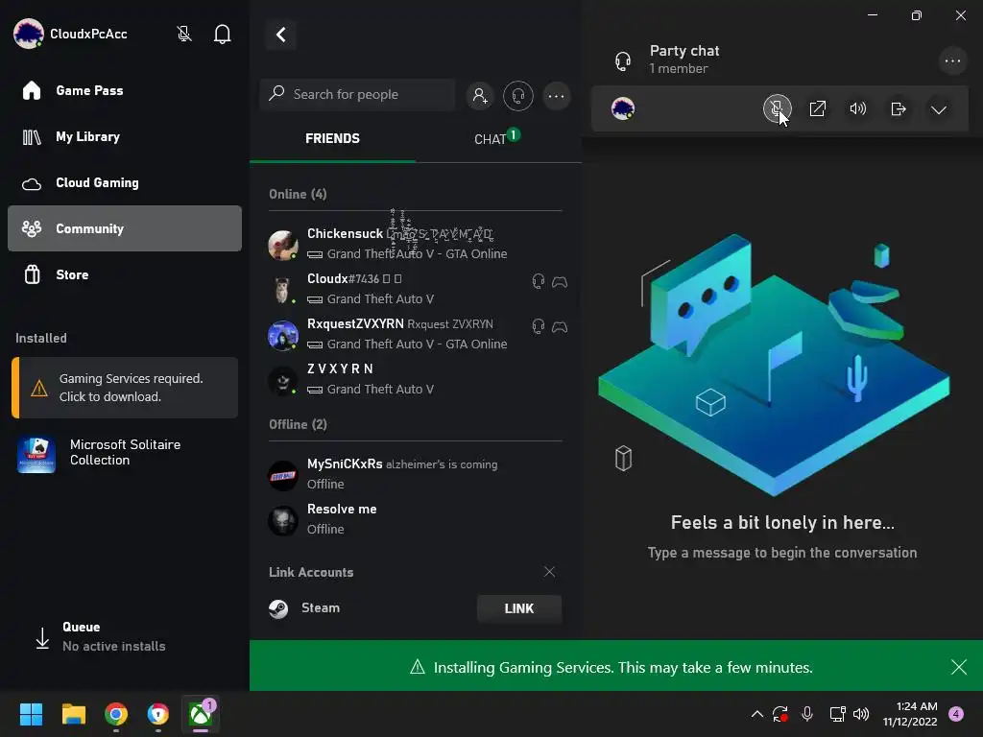Click the party headset icon on RxquestZVXYRN row
The image size is (983, 737).
pos(538,326)
